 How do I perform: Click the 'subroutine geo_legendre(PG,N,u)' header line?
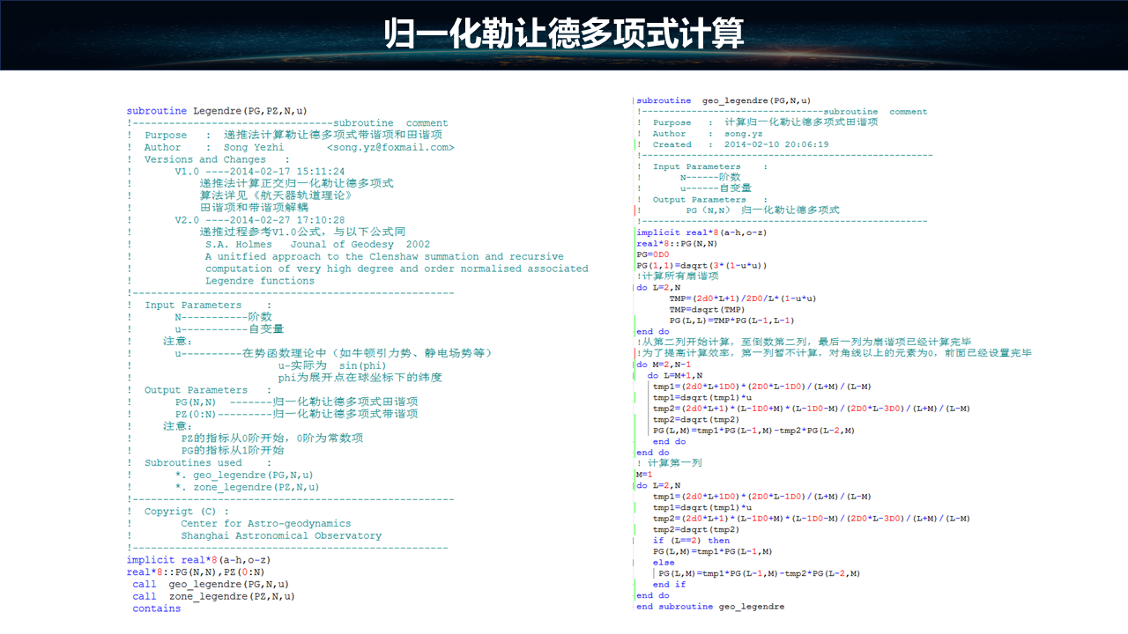724,100
